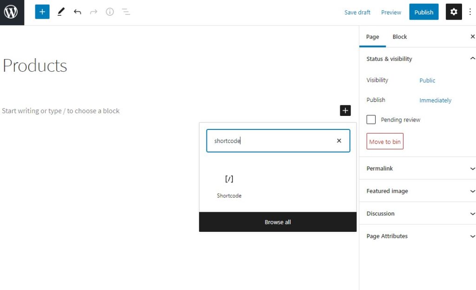Viewport: 476px width, 290px height.
Task: Enable the Pending review checkbox
Action: pyautogui.click(x=371, y=120)
